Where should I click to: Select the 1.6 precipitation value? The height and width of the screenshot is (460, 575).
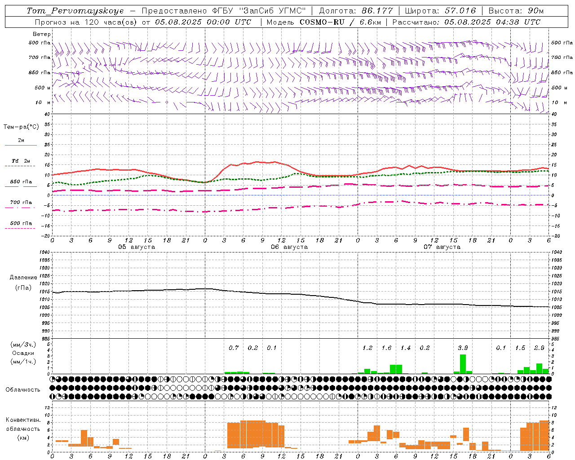click(386, 348)
